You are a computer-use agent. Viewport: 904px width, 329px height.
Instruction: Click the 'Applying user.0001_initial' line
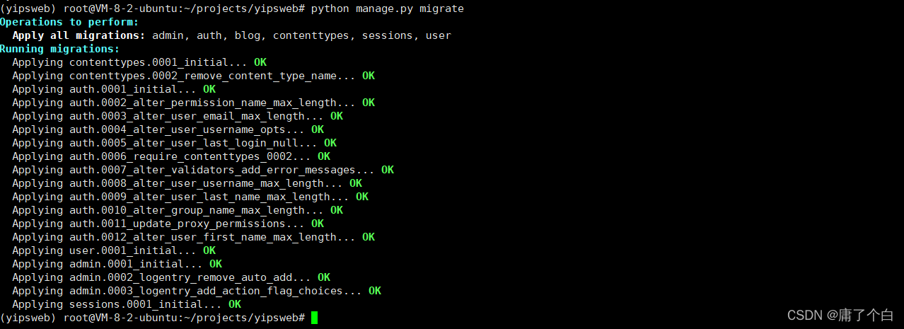114,250
